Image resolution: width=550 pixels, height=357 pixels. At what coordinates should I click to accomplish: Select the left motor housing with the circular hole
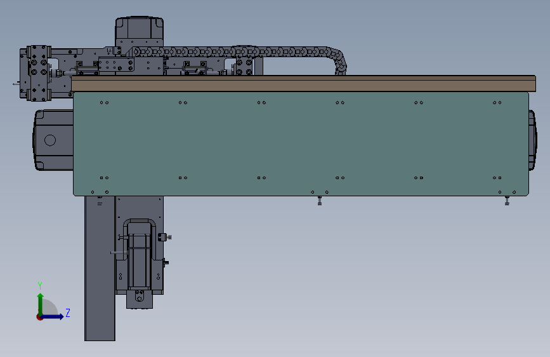tap(53, 140)
